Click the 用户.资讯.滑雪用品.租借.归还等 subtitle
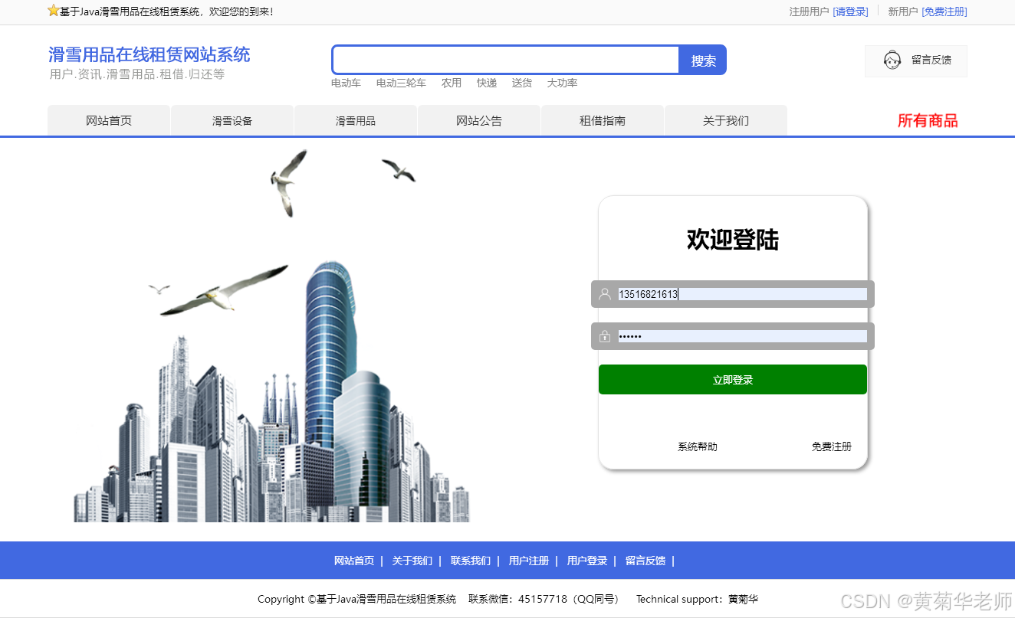1015x618 pixels. tap(137, 74)
